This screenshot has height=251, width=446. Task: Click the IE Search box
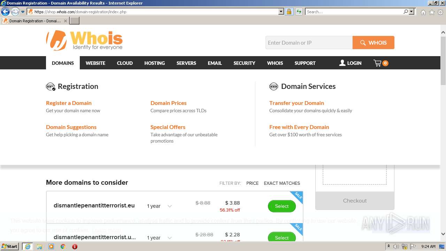tap(354, 12)
